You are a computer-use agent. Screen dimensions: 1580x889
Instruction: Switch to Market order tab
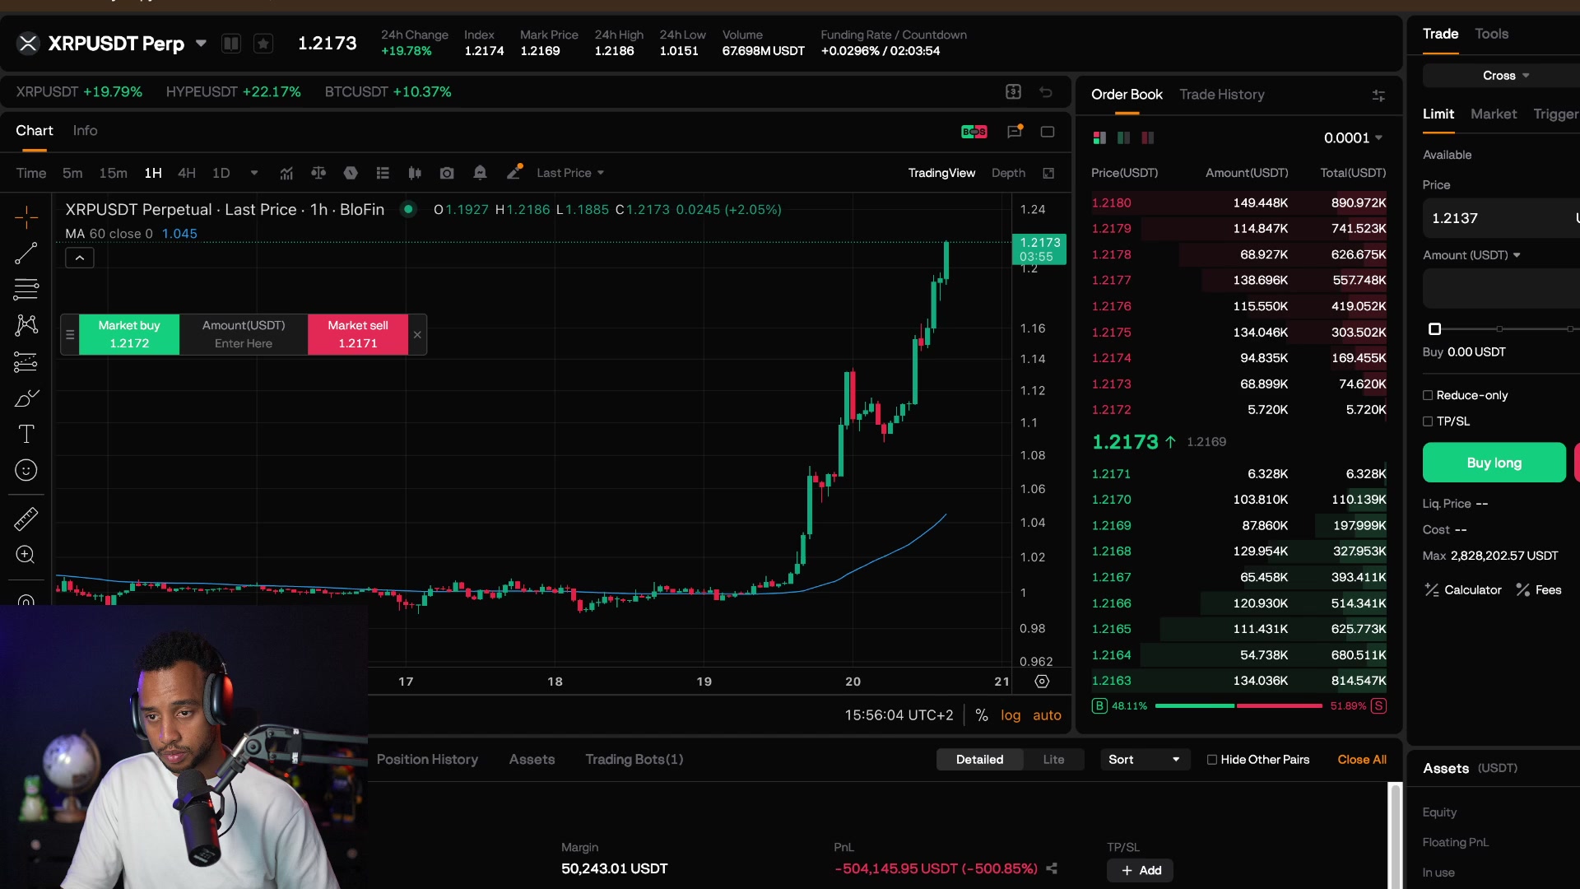coord(1493,114)
